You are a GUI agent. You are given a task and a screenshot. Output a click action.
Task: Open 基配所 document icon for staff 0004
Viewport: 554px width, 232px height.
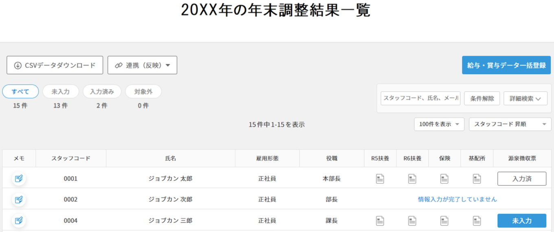477,221
